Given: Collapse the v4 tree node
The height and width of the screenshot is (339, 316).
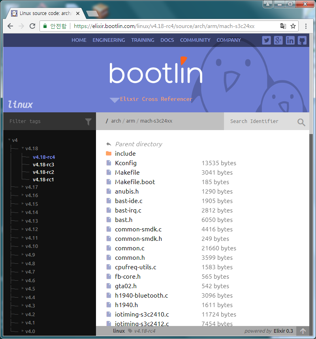Looking at the screenshot, I should point(9,140).
